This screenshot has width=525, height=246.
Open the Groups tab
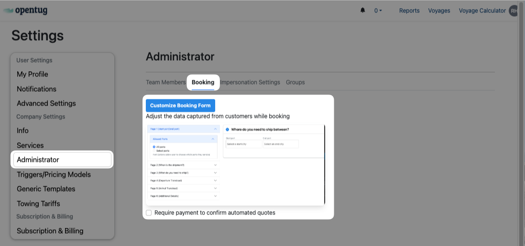(x=295, y=82)
